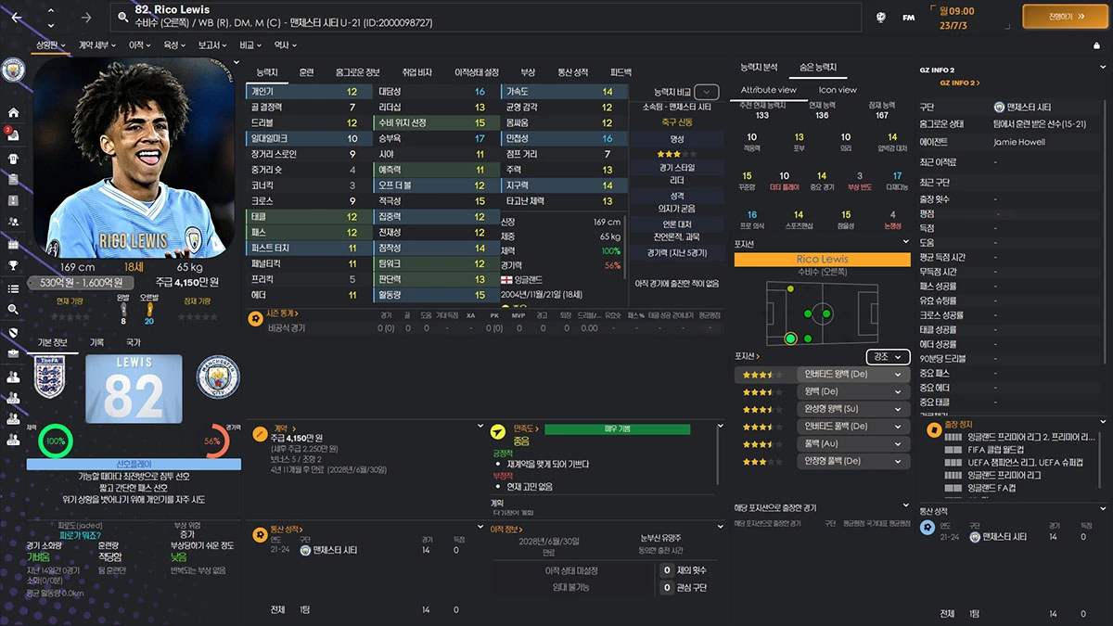The width and height of the screenshot is (1113, 626).
Task: Open the orange GZ INFO 2 > link
Action: click(x=959, y=83)
